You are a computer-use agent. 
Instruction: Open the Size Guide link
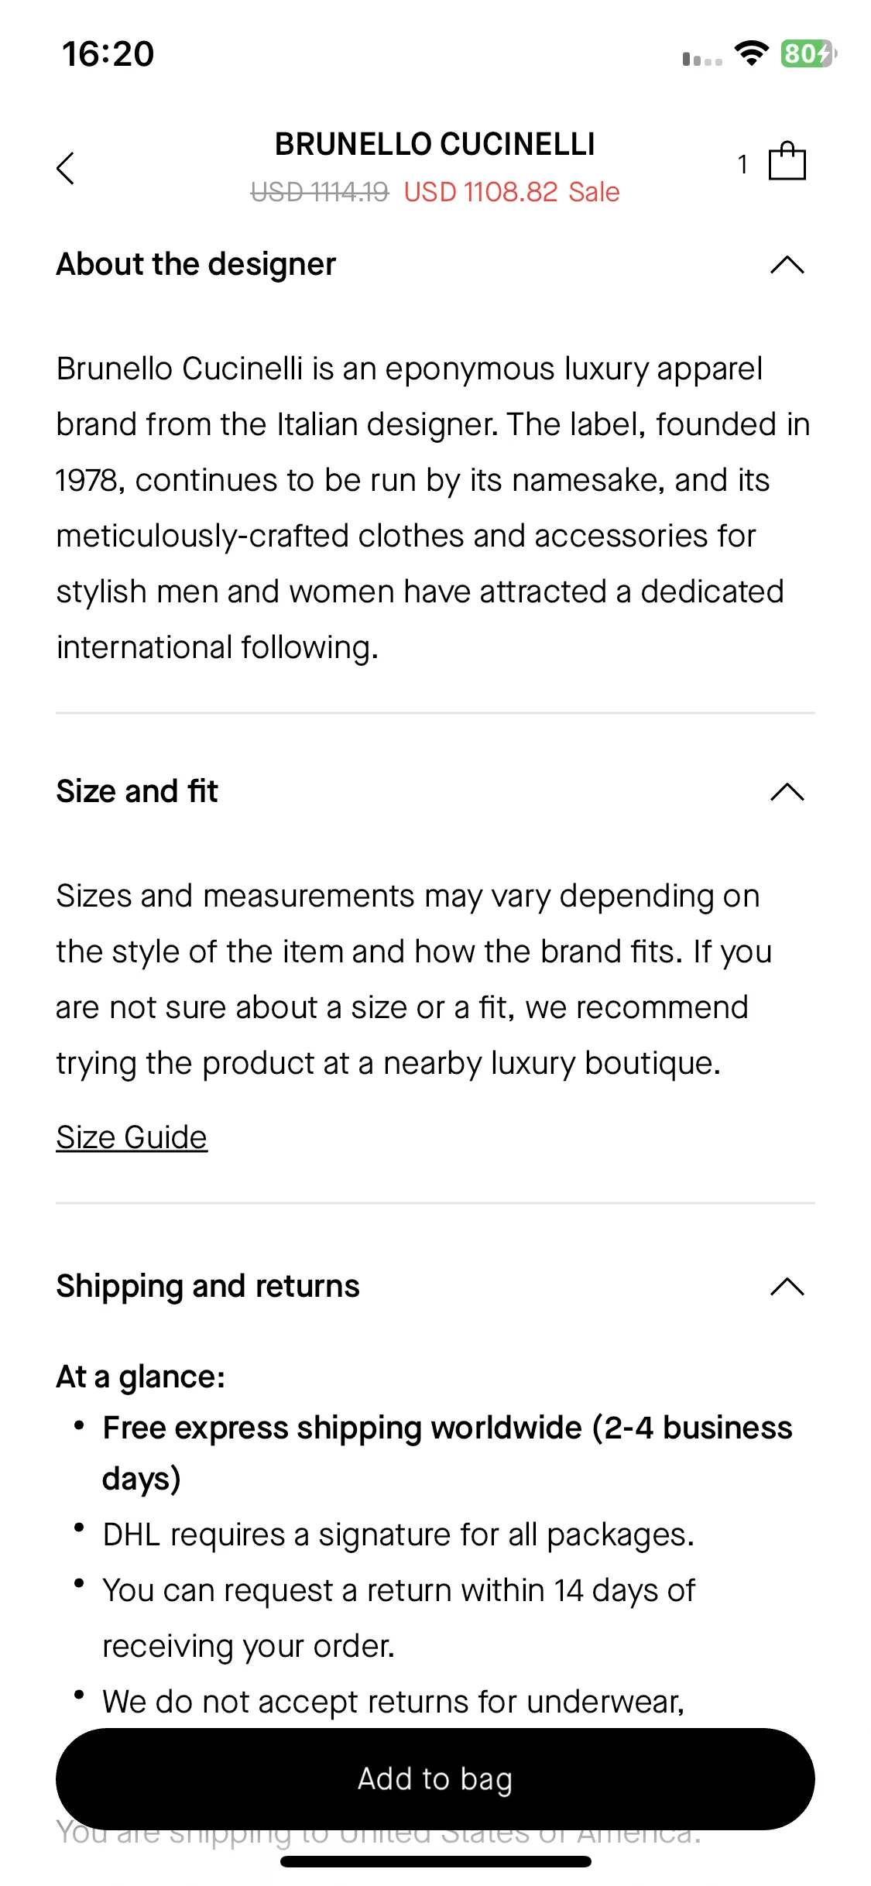(132, 1137)
